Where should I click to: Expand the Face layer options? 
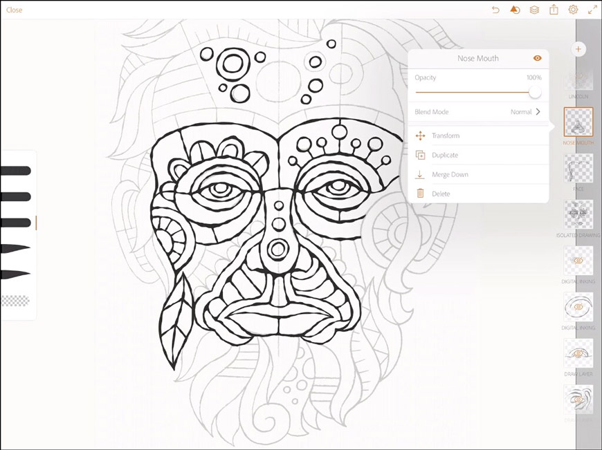[577, 168]
